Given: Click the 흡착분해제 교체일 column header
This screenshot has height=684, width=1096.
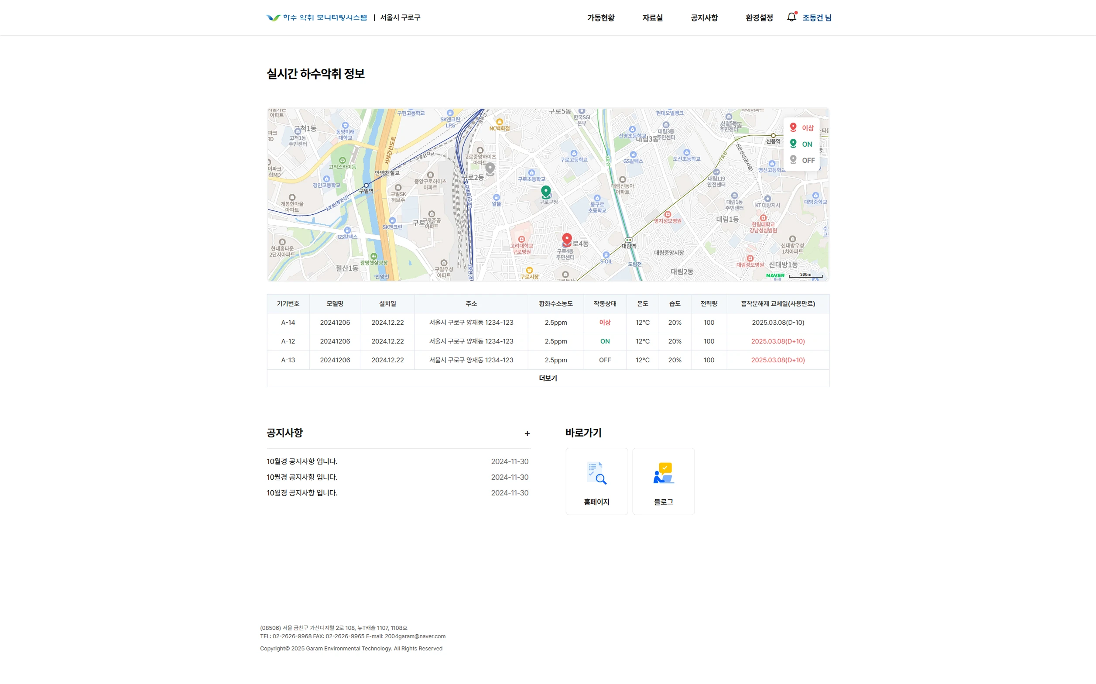Looking at the screenshot, I should pos(777,304).
